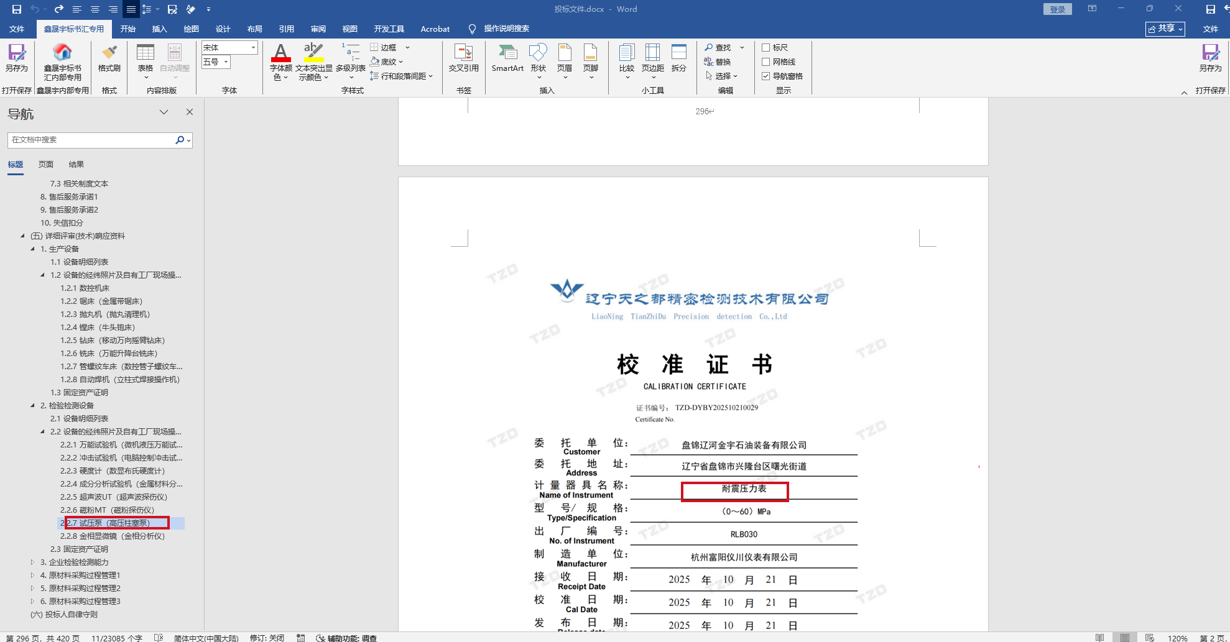Select the 格式刷 format painter tool

point(109,58)
